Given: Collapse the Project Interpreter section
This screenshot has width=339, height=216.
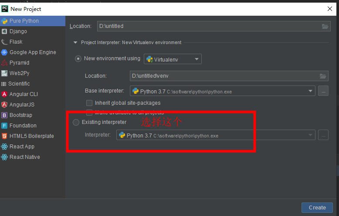Looking at the screenshot, I should tap(75, 42).
